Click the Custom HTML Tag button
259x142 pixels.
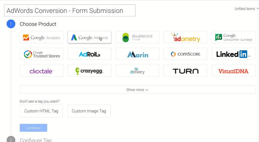click(41, 111)
